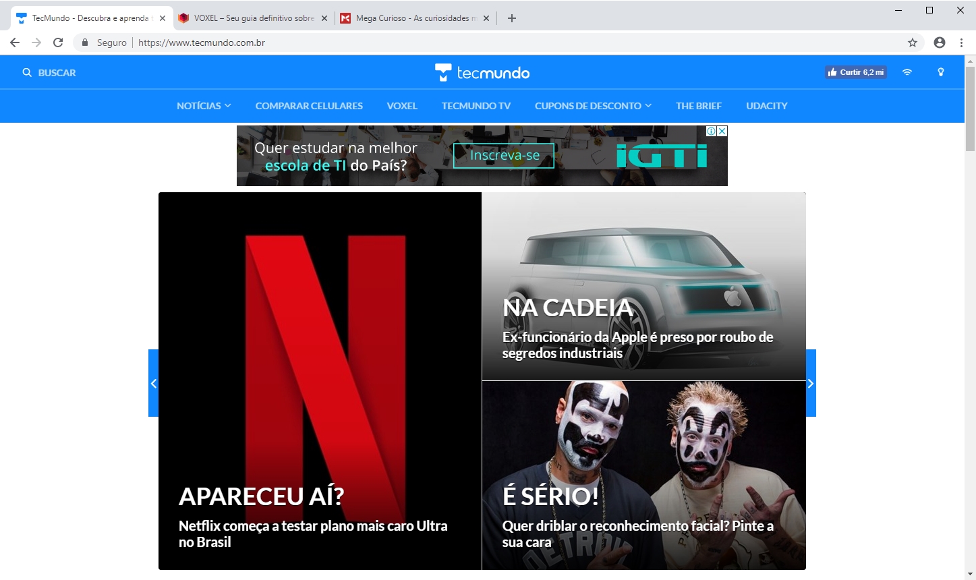Click the IGTI logo in the ad

pos(662,156)
